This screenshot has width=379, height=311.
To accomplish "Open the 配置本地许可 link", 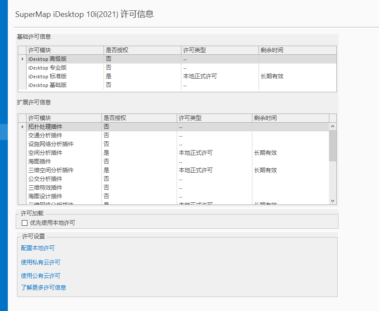I will 38,248.
